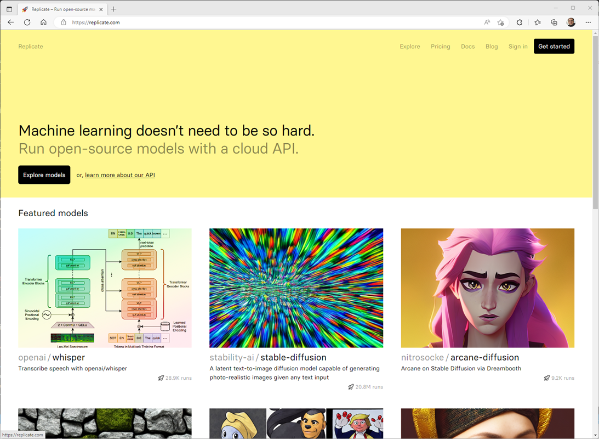599x439 pixels.
Task: Open the tab actions menu icon
Action: [9, 9]
